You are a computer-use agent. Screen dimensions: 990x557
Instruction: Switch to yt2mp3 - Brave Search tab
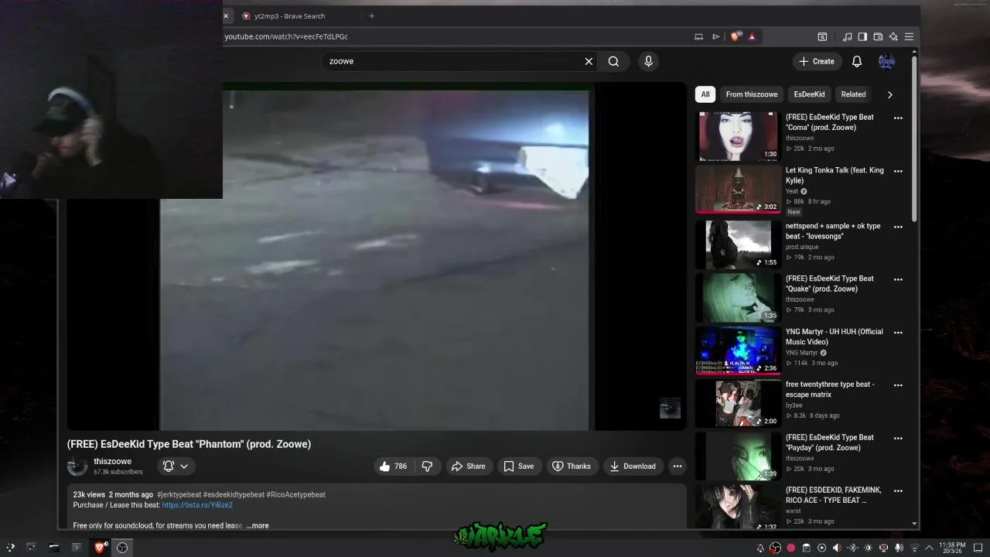[289, 16]
